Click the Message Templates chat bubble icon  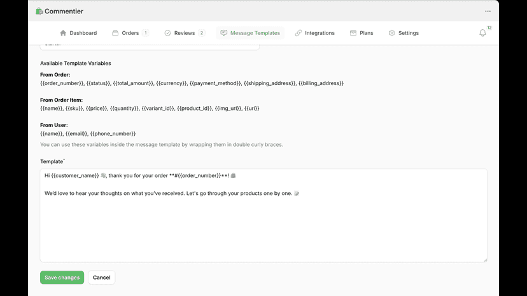tap(224, 33)
